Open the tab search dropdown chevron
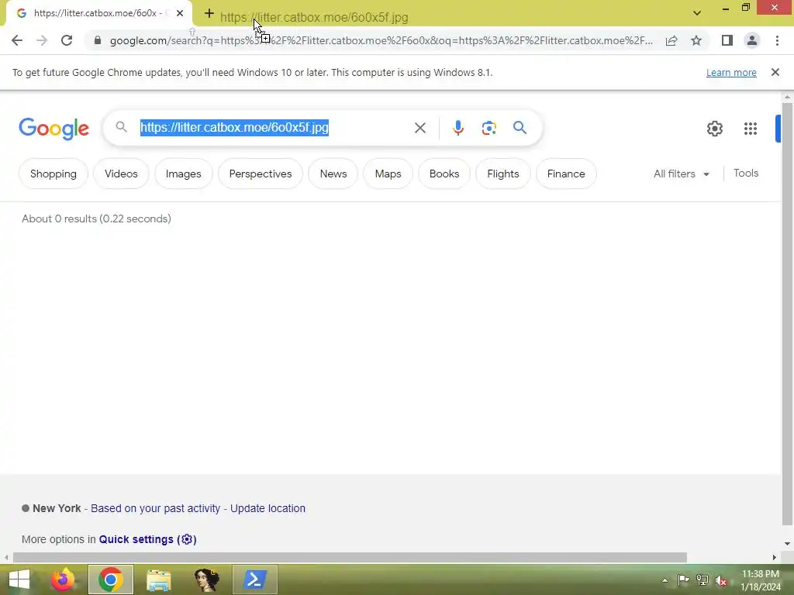The height and width of the screenshot is (595, 794). [x=697, y=13]
